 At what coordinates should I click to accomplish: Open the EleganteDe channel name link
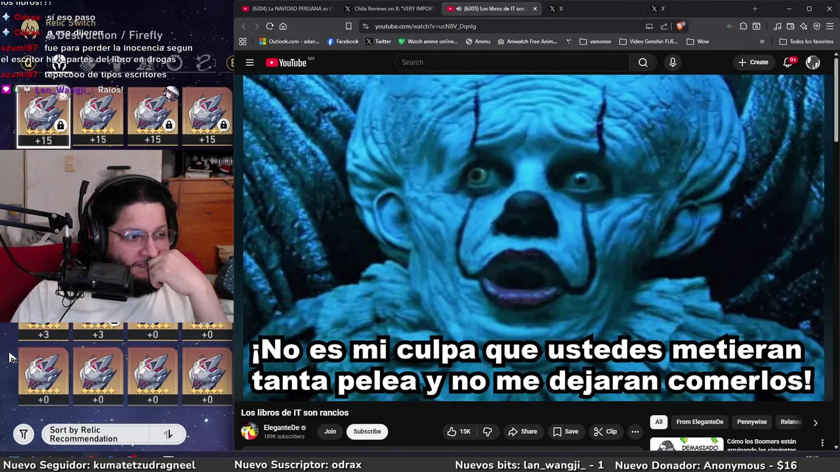click(x=281, y=427)
